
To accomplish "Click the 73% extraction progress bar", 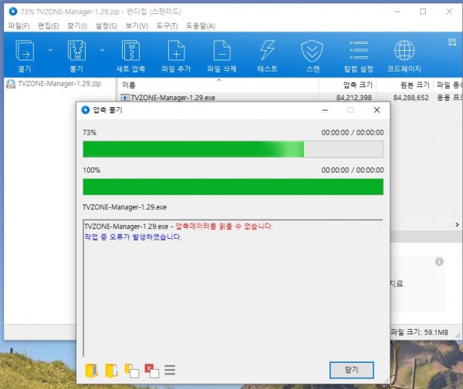I will (232, 149).
